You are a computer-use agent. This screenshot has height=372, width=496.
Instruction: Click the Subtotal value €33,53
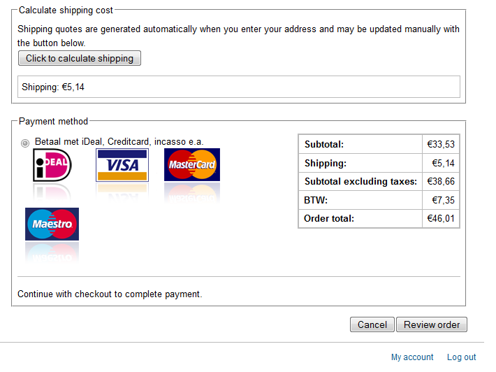(441, 144)
